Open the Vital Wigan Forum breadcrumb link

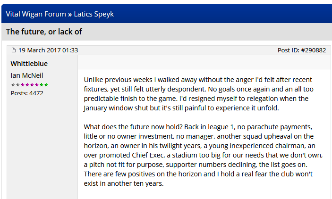click(36, 14)
